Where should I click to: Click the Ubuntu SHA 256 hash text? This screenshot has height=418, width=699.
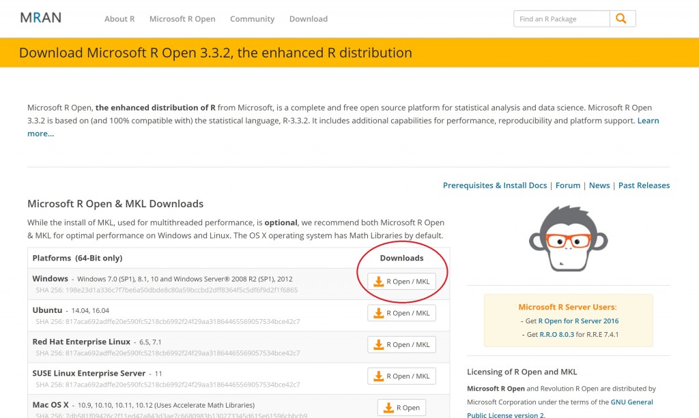tap(168, 321)
